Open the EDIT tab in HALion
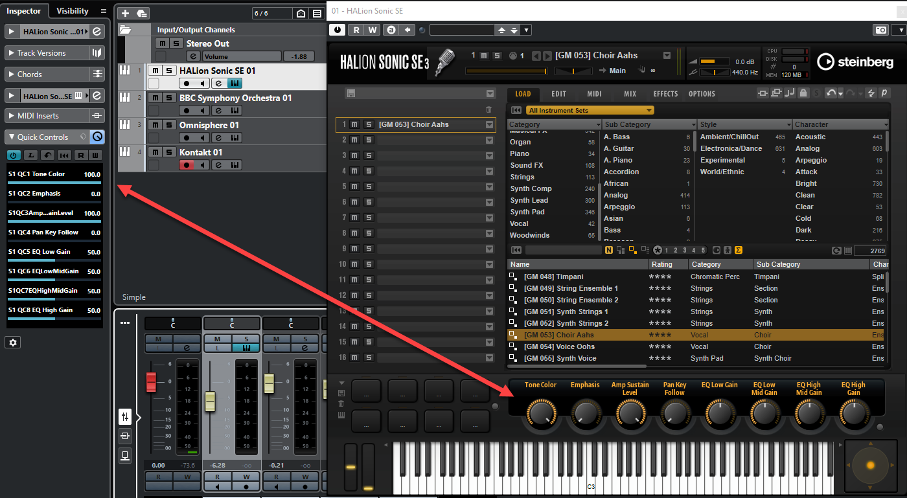 (x=558, y=94)
